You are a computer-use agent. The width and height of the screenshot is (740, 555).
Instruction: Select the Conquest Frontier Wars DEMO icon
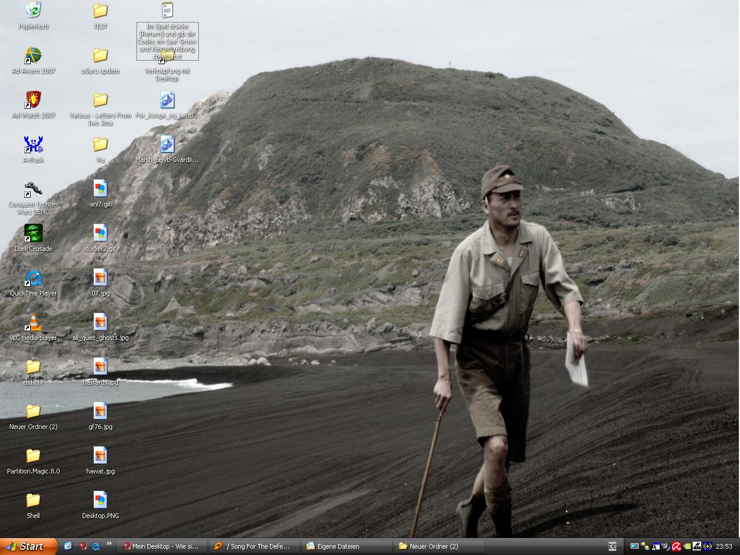34,190
